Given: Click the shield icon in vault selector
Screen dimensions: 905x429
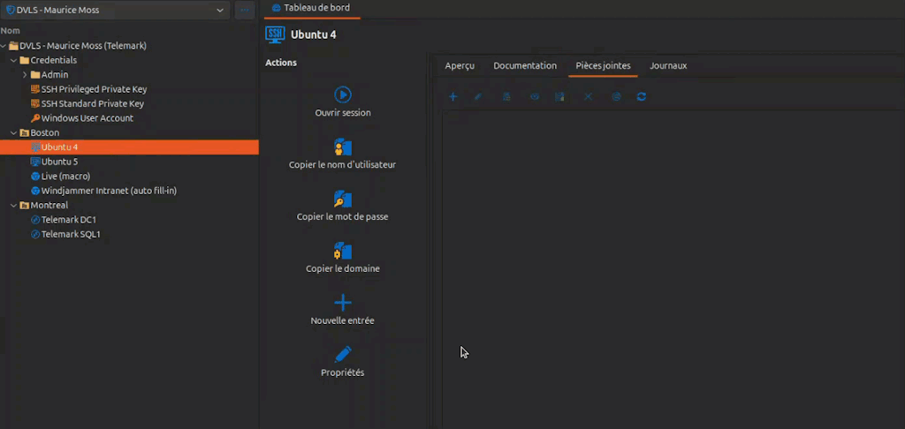Looking at the screenshot, I should 10,10.
